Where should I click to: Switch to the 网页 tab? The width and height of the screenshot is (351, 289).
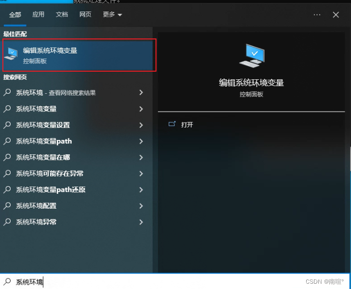pos(85,14)
